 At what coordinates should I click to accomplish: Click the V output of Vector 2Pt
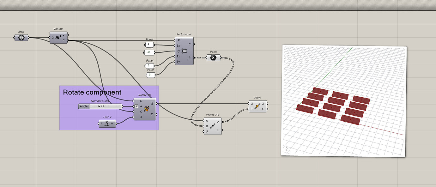[x=218, y=122]
